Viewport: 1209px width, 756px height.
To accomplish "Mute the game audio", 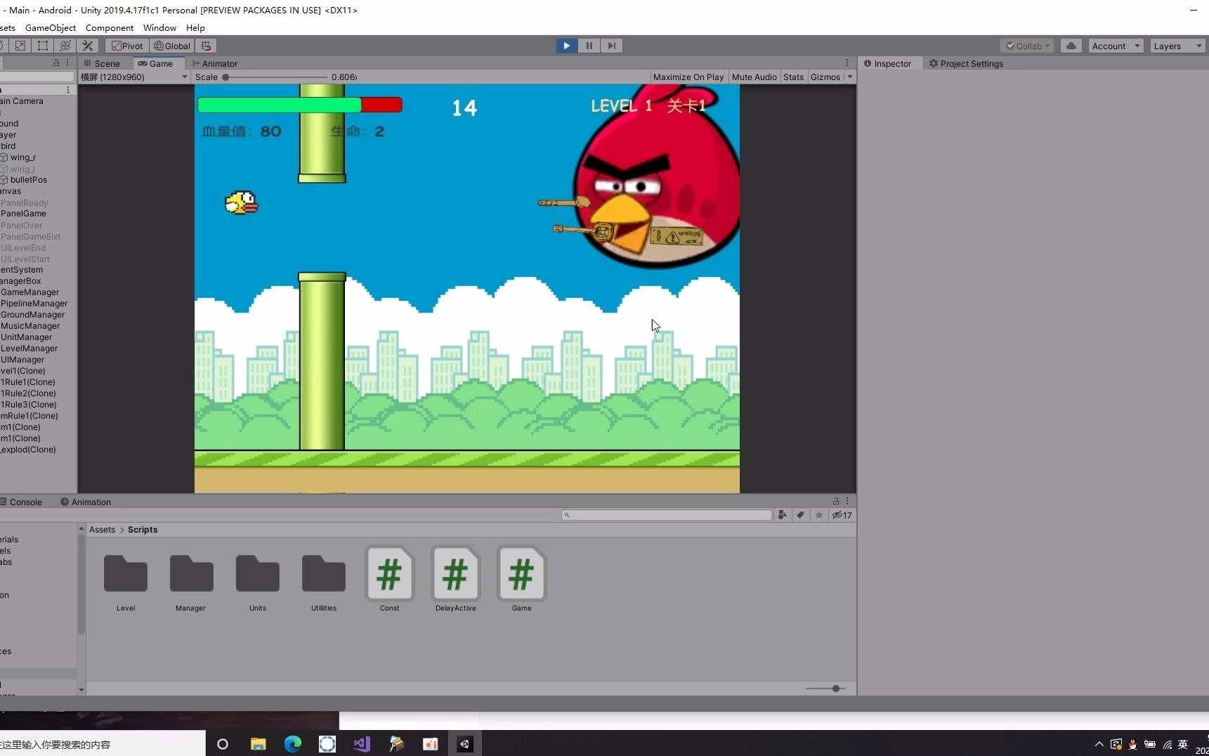I will point(754,77).
